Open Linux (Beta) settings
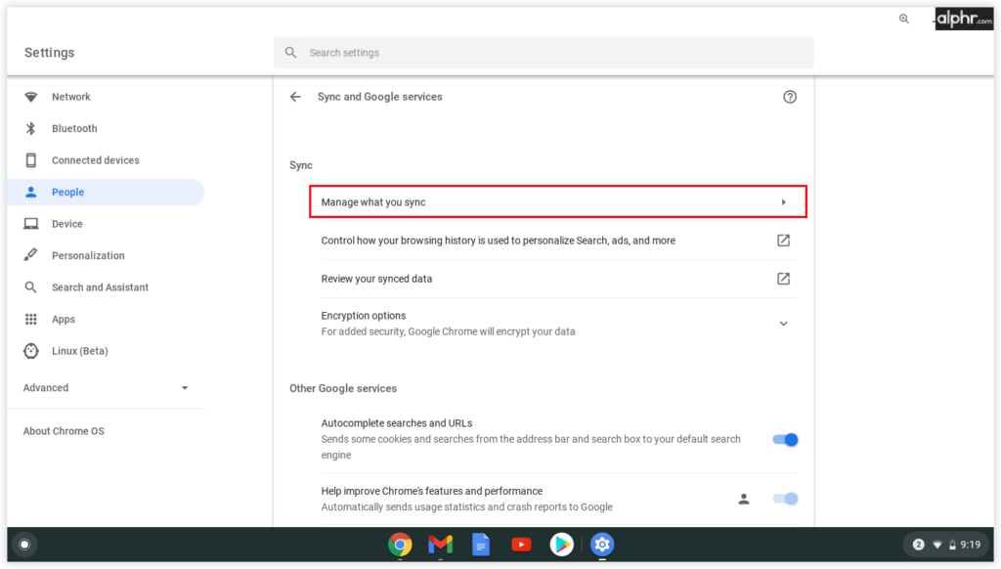The width and height of the screenshot is (1001, 569). point(78,350)
